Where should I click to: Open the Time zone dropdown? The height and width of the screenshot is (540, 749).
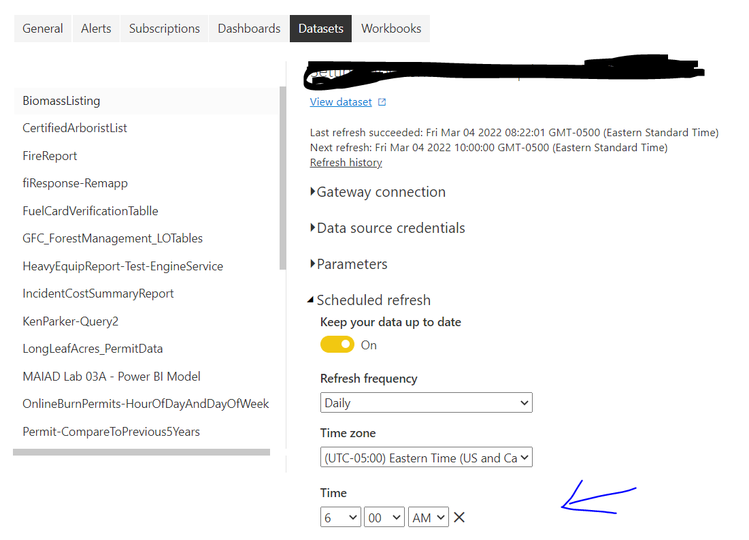coord(426,457)
